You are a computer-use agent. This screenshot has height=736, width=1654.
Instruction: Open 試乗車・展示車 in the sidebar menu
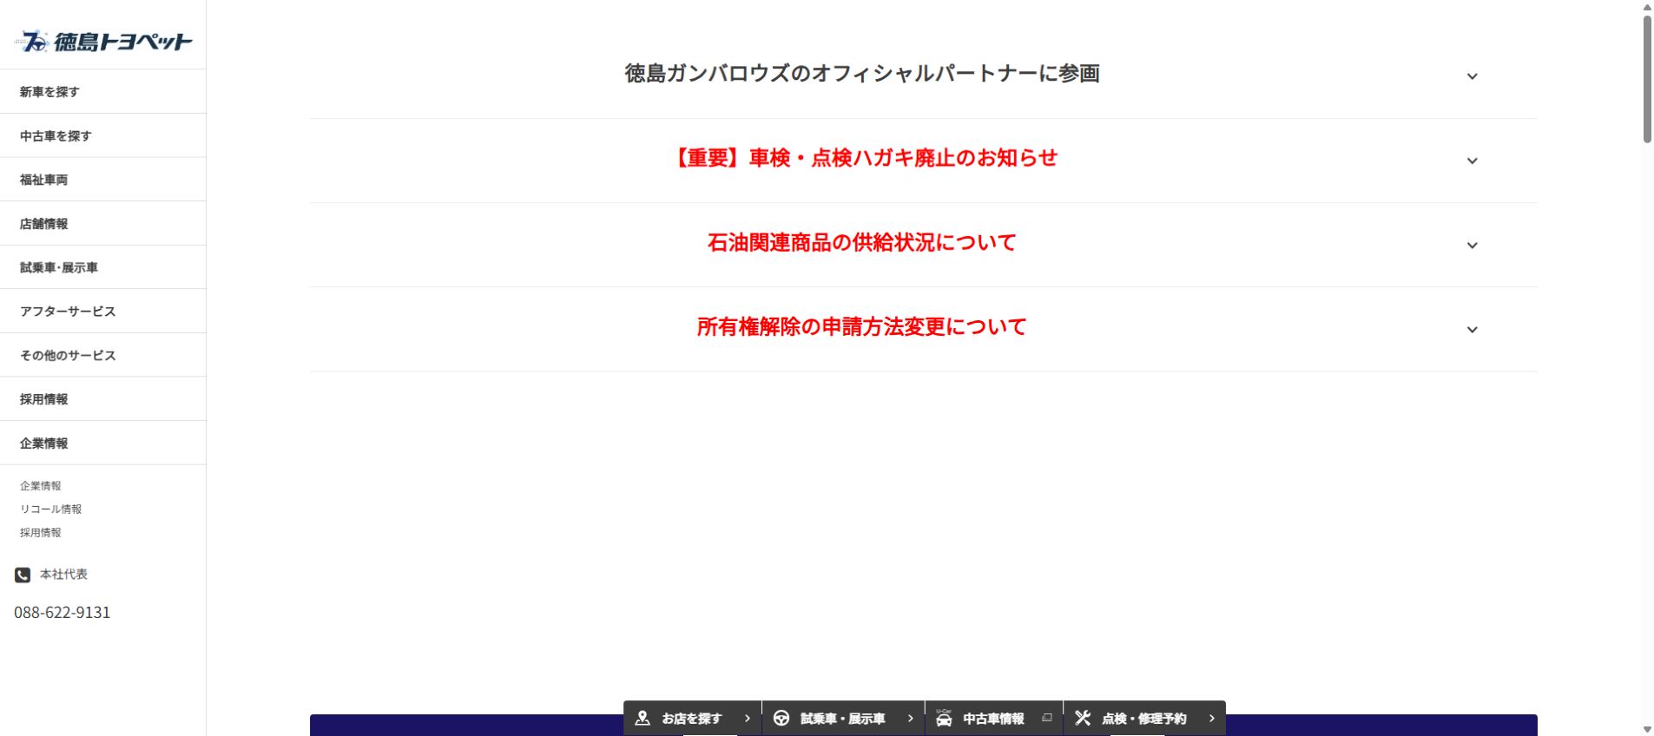coord(103,267)
